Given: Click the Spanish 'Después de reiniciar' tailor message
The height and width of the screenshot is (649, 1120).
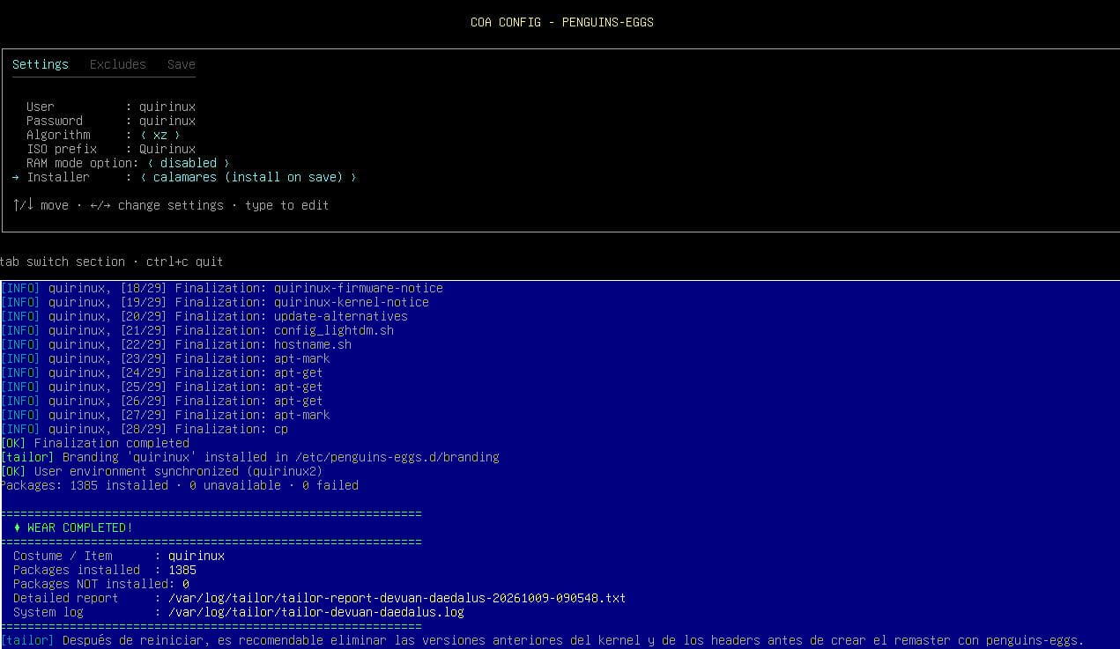Looking at the screenshot, I should pos(543,640).
